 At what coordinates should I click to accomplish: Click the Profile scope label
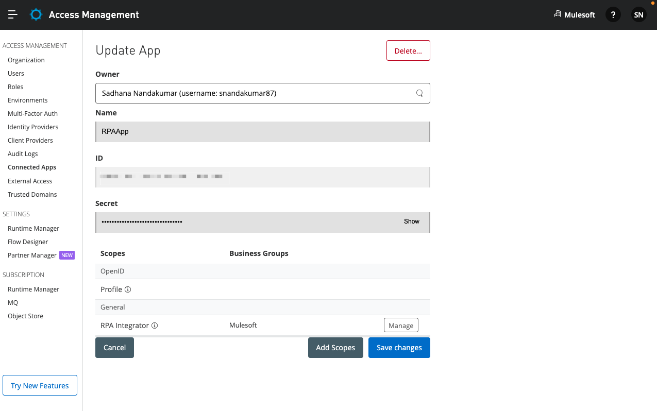pos(111,289)
